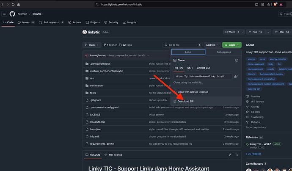The image size is (292, 171).
Task: Click the clone URL text field
Action: pos(203,76)
